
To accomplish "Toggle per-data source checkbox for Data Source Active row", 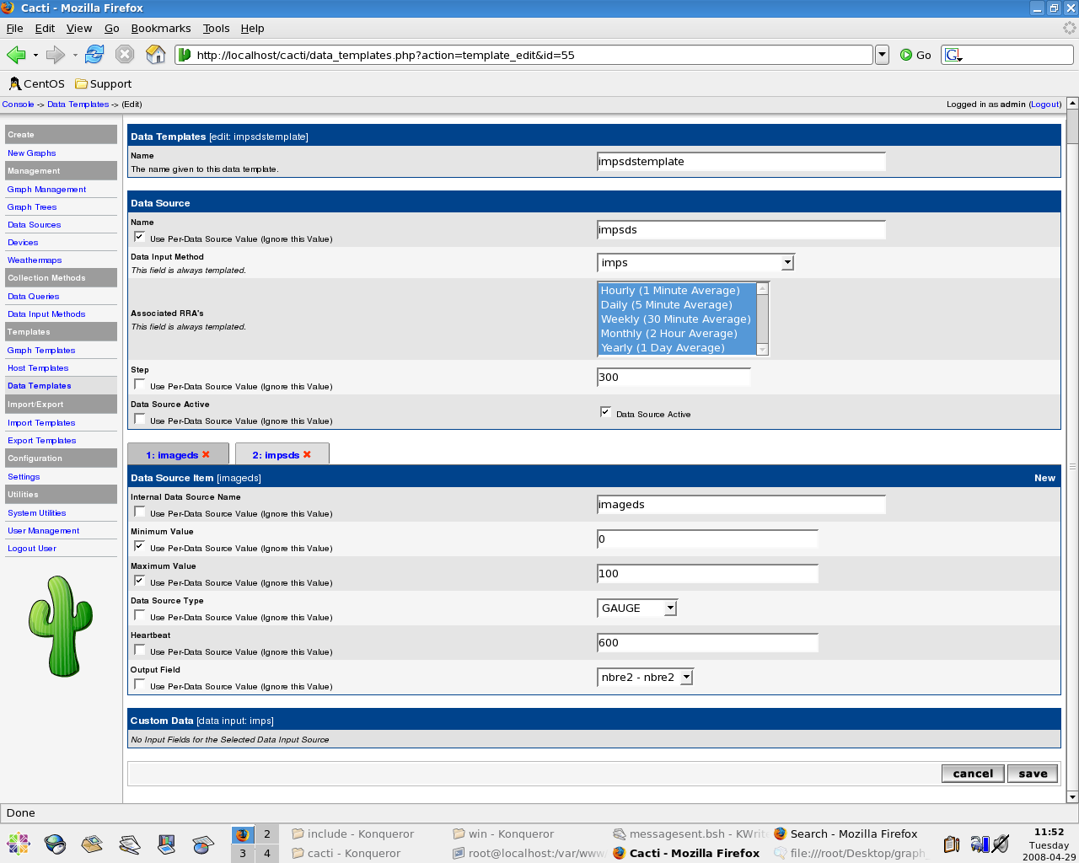I will click(139, 419).
